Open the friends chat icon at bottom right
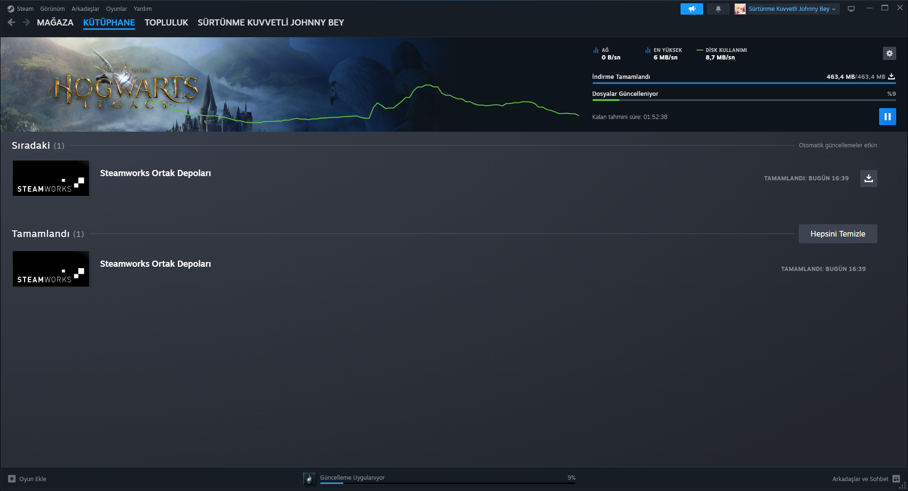Screen dimensions: 908x491 click(896, 479)
